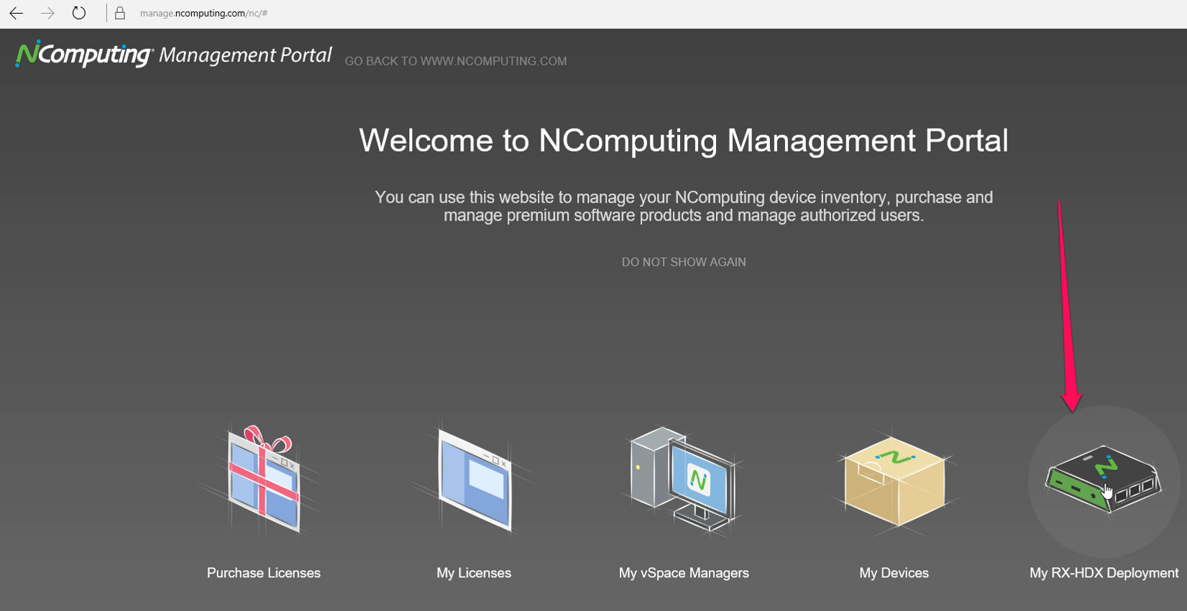Screen dimensions: 1187x611
Task: Click the My Licenses label
Action: (474, 573)
